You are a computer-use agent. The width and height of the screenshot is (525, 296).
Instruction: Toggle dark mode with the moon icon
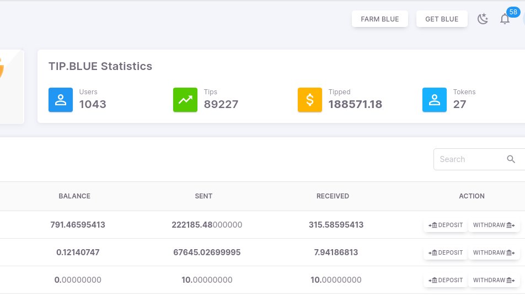tap(483, 19)
